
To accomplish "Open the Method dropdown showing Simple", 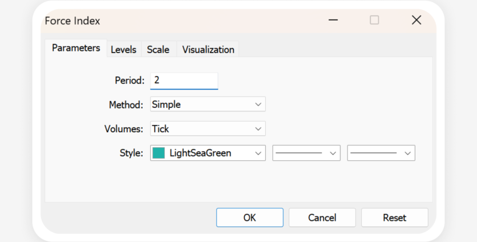I will click(208, 104).
